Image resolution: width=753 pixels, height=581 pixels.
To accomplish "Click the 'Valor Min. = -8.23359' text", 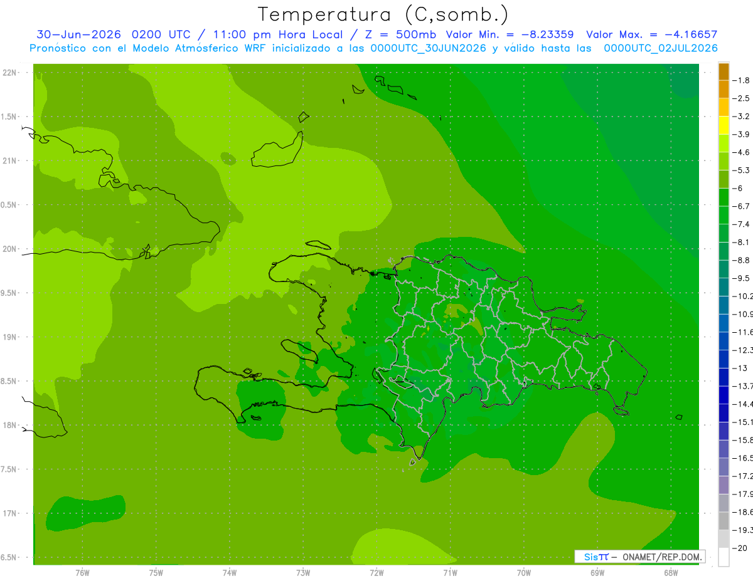I will point(509,34).
